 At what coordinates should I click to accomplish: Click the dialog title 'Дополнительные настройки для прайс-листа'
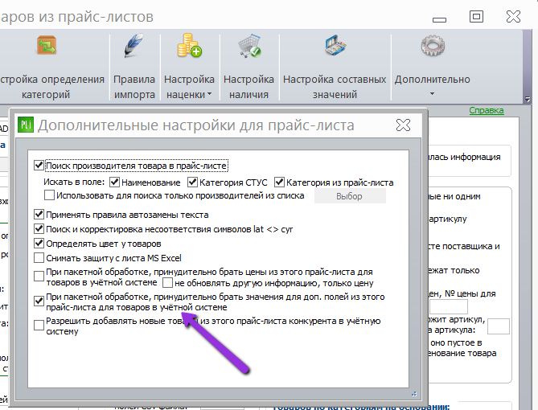196,125
